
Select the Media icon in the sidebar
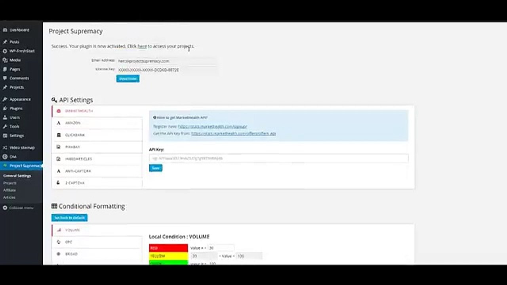(5, 60)
